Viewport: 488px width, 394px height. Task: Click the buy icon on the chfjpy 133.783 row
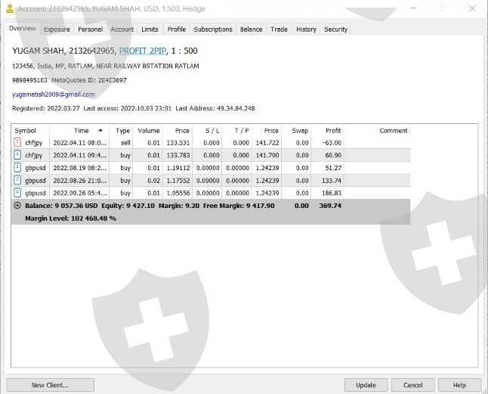(x=17, y=155)
